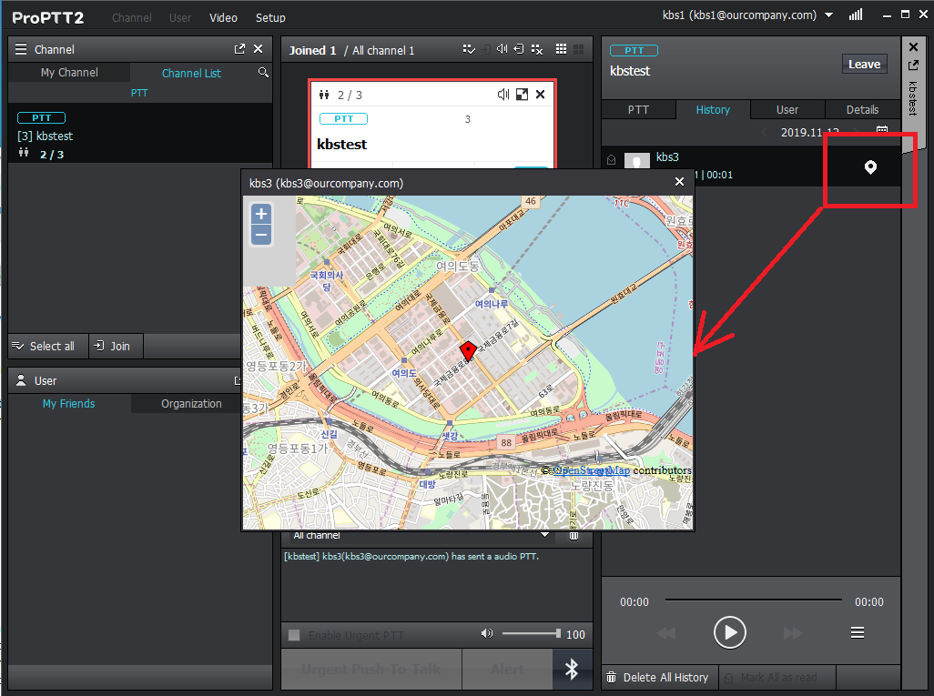Viewport: 934px width, 696px height.
Task: Search the channel list with magnifier icon
Action: click(x=263, y=73)
